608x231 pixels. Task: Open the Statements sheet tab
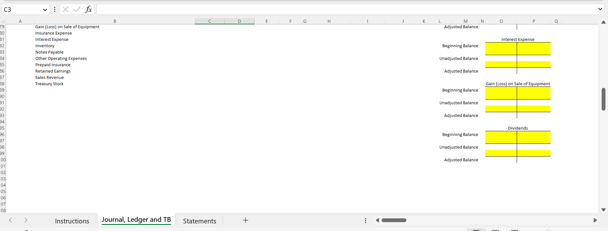click(x=200, y=221)
